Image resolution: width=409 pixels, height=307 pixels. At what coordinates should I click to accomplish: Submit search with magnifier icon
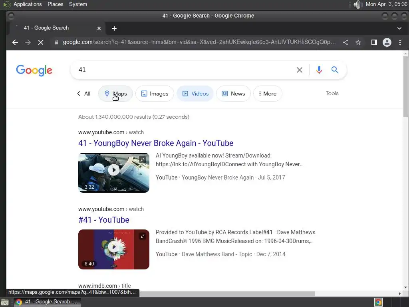[x=335, y=70]
